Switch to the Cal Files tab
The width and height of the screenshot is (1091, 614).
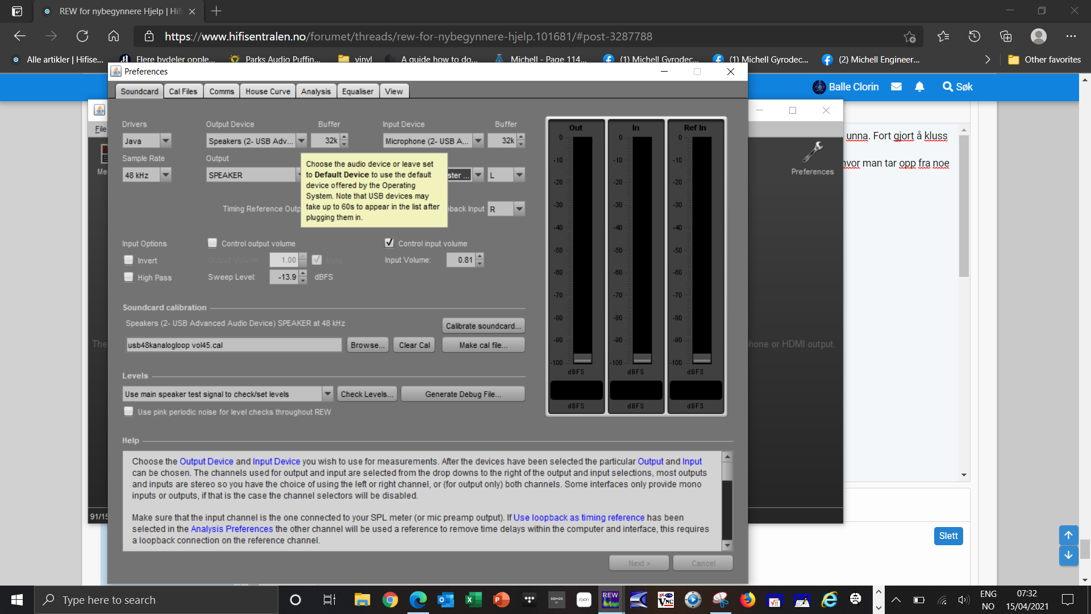pos(183,92)
